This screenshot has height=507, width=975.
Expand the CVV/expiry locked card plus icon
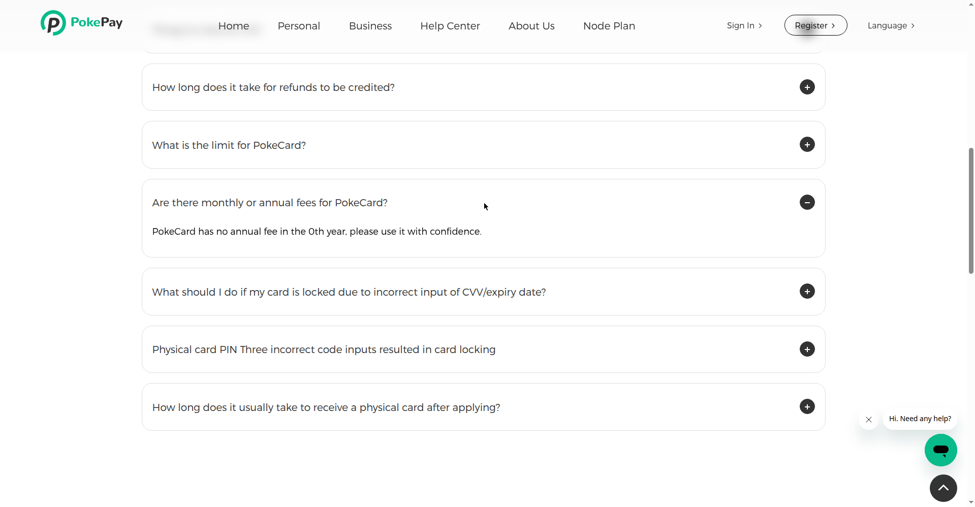point(807,291)
